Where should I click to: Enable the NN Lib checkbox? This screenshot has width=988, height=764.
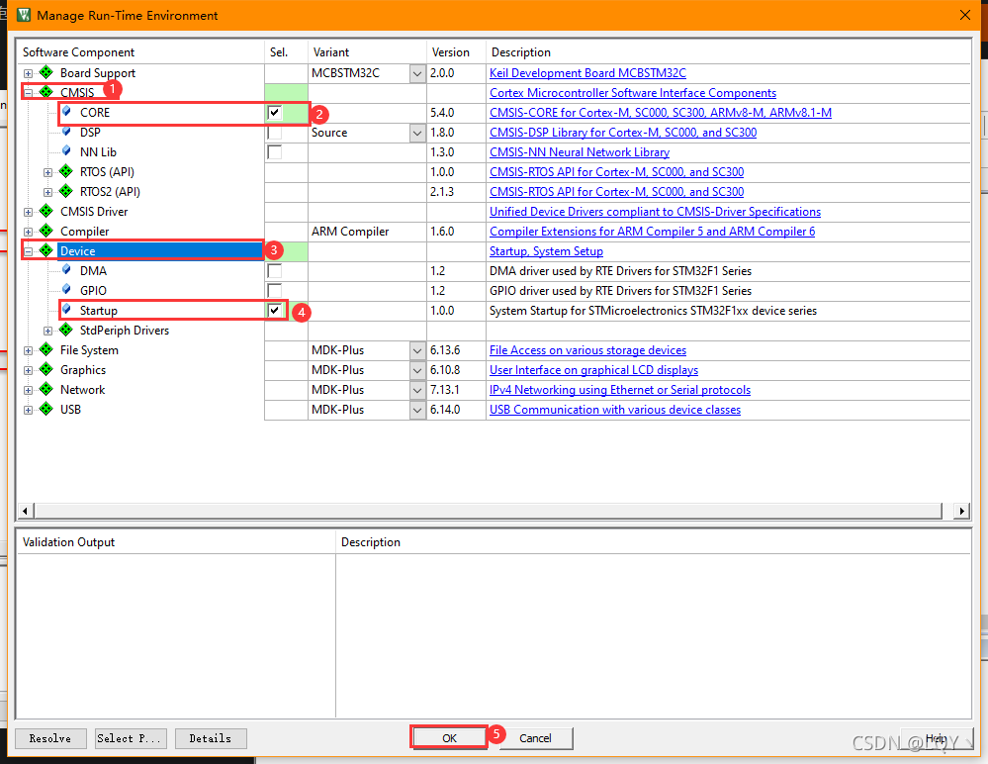[275, 152]
